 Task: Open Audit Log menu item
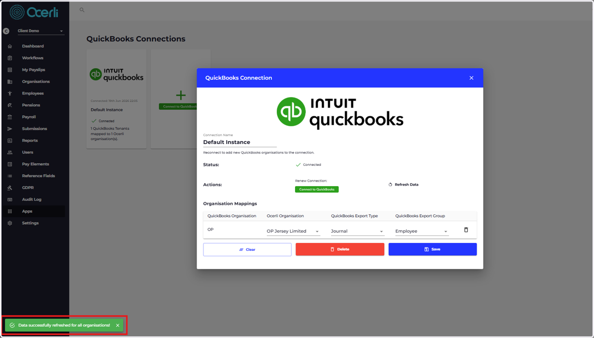coord(32,199)
